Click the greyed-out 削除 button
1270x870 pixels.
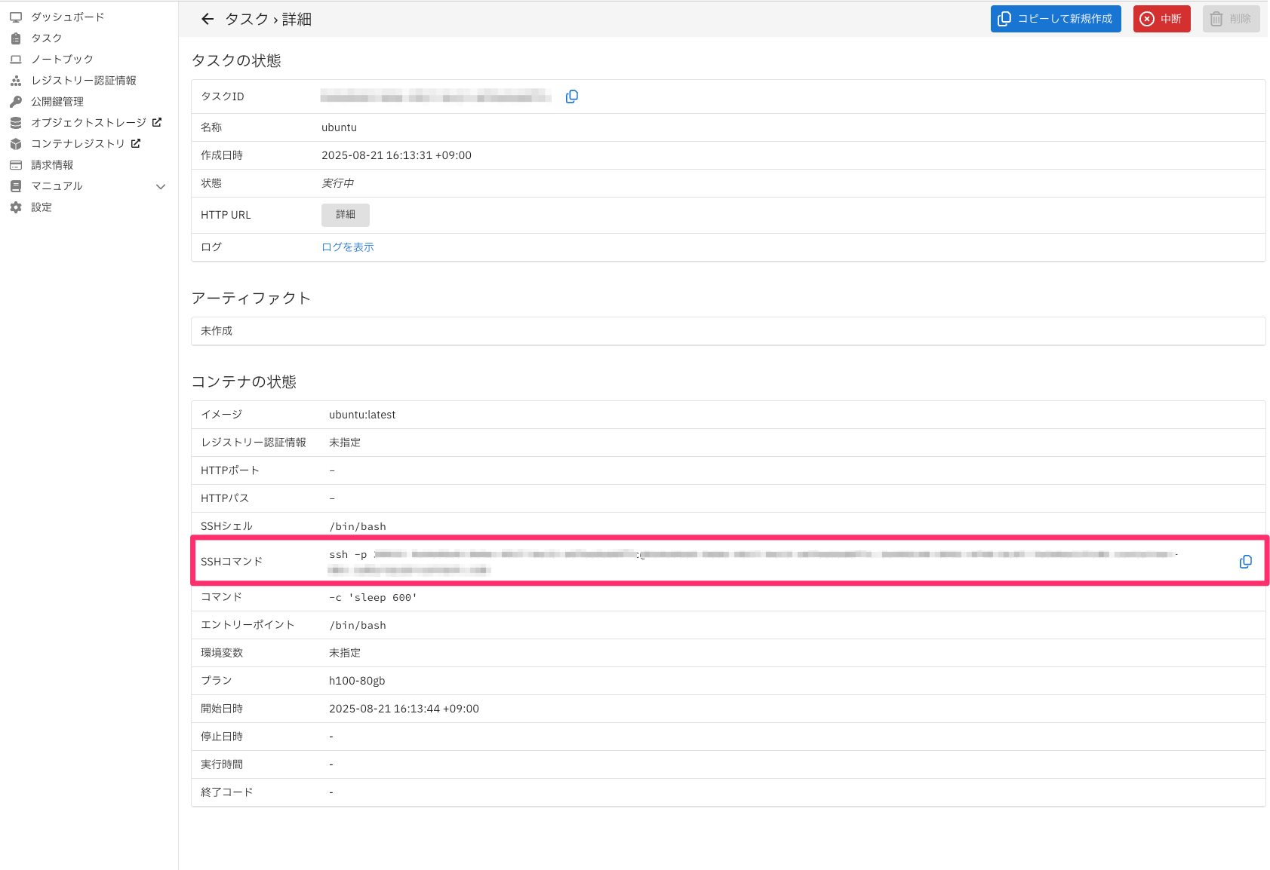click(x=1231, y=19)
